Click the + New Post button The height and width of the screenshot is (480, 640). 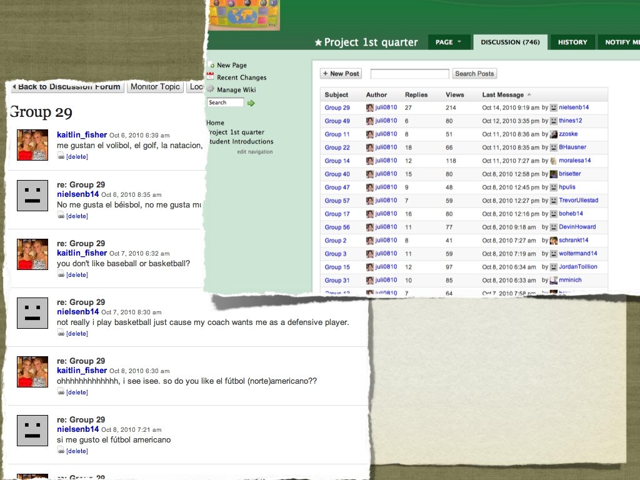coord(341,74)
